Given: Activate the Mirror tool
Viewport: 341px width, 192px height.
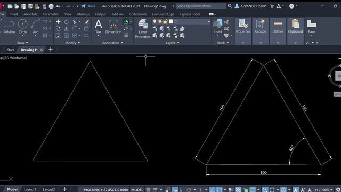Looking at the screenshot, I should click(x=66, y=28).
